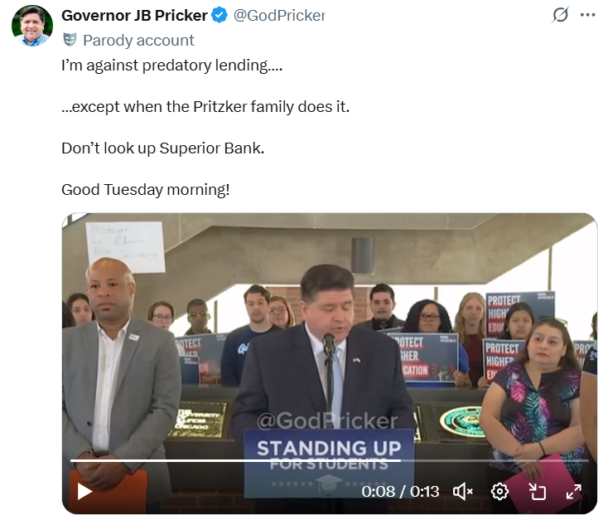This screenshot has height=520, width=603.
Task: Open Governor JB Pricker profile avatar
Action: pyautogui.click(x=32, y=26)
